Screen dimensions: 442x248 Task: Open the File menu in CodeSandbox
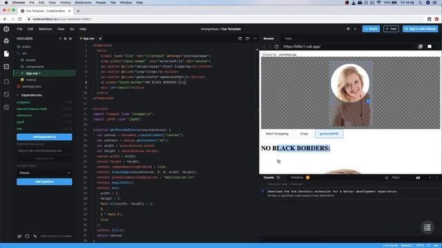19,29
